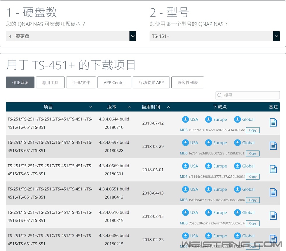Switch to the APP Center tab

[114, 82]
